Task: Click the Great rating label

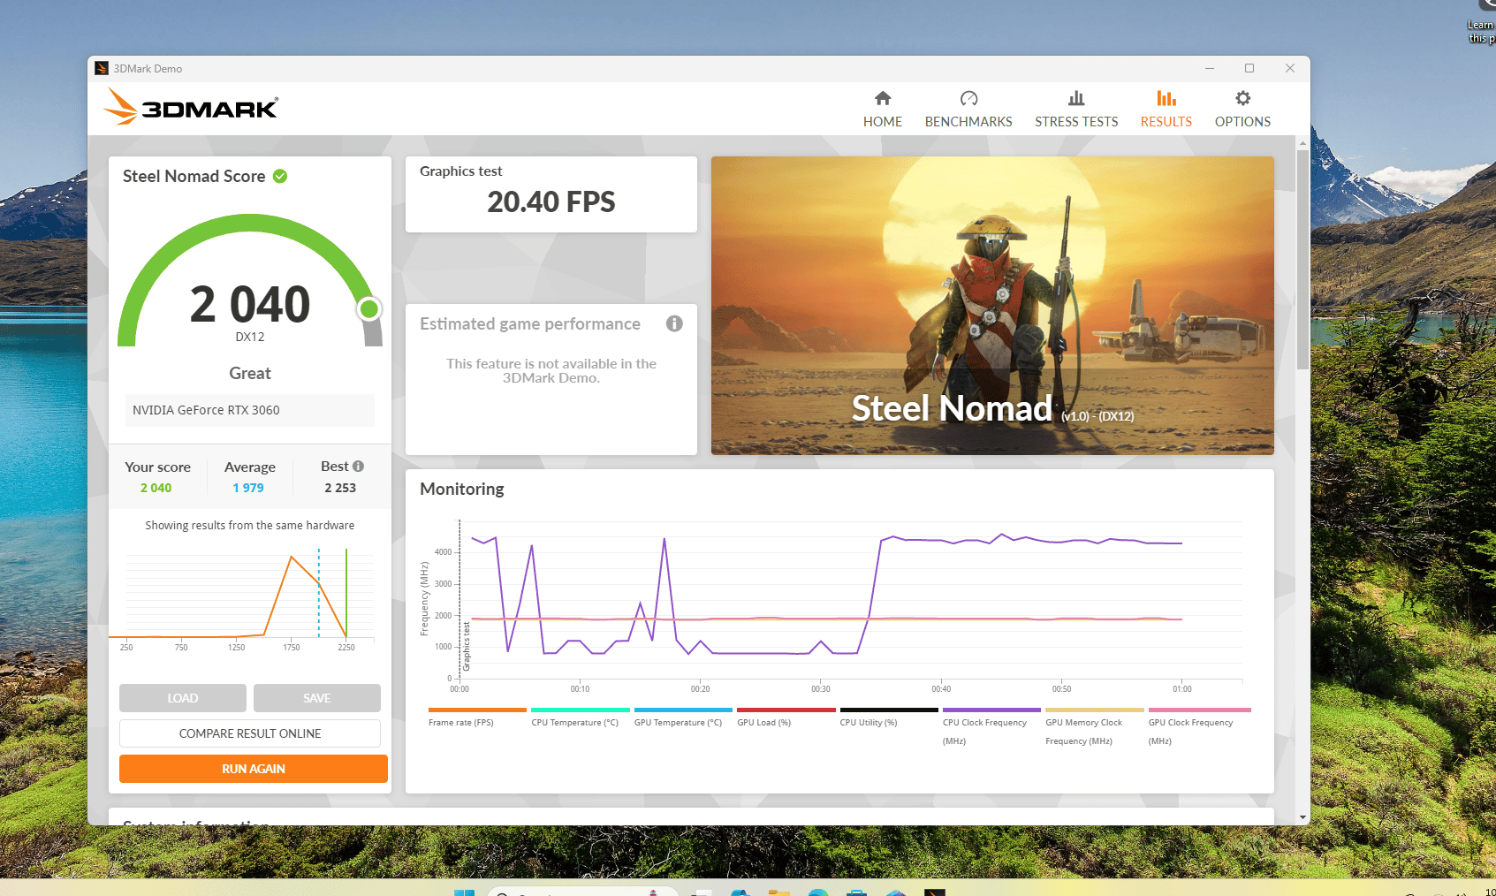Action: pyautogui.click(x=250, y=373)
